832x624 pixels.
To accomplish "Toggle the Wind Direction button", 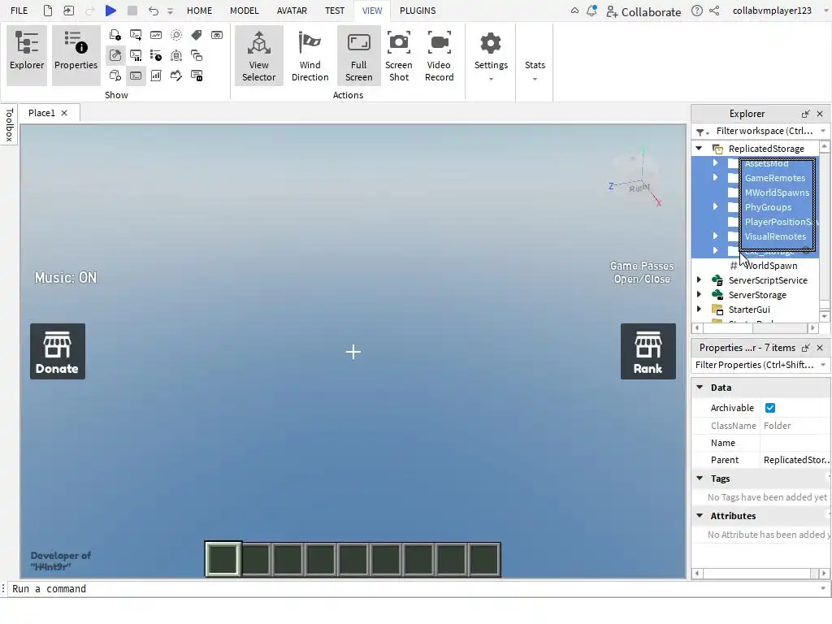I will click(310, 55).
